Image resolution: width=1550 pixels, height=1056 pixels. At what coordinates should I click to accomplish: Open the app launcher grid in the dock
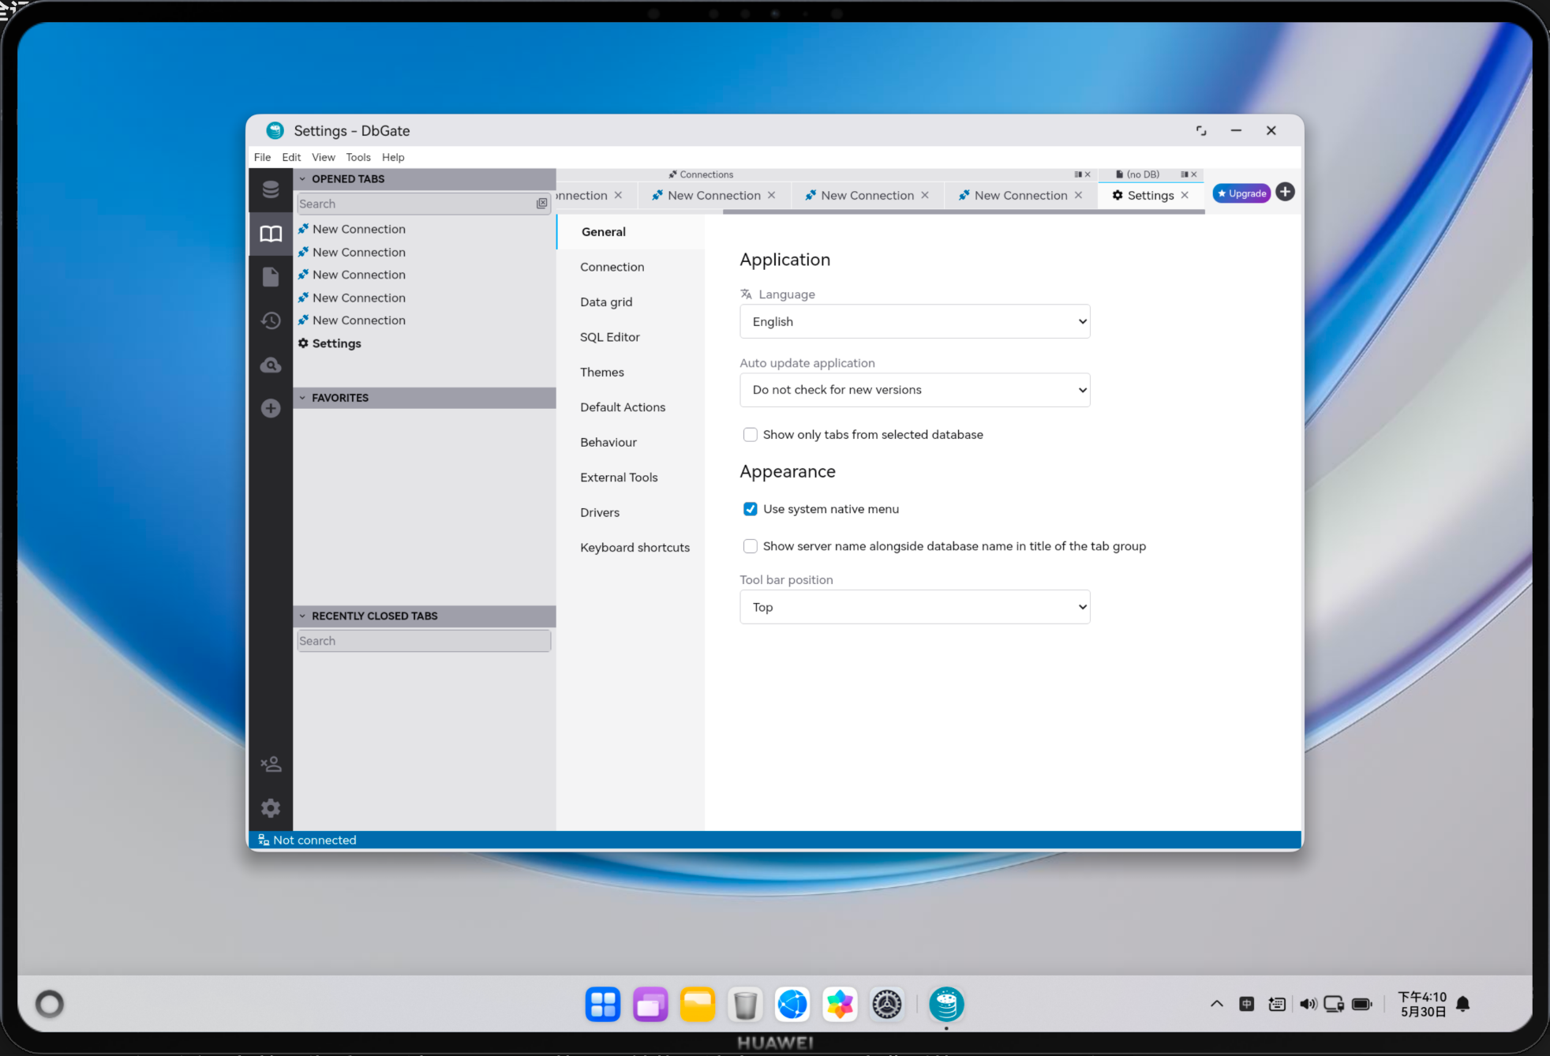point(603,1004)
